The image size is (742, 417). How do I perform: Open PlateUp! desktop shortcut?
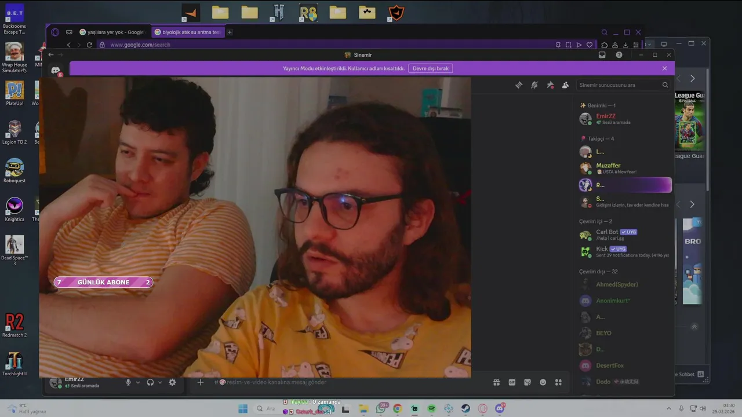click(x=14, y=94)
